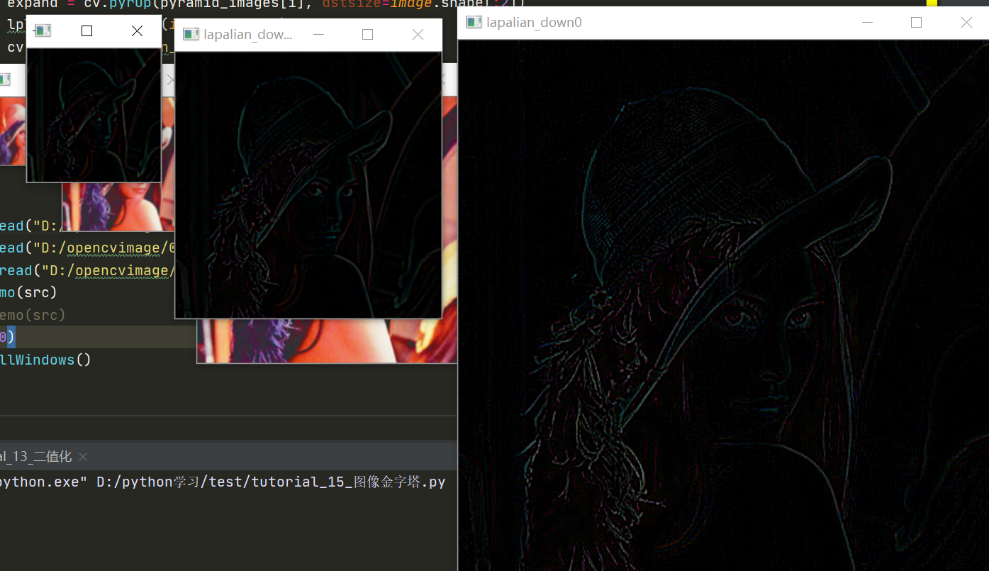Click the lapalian_dow... window app icon
The image size is (989, 571).
click(x=191, y=34)
